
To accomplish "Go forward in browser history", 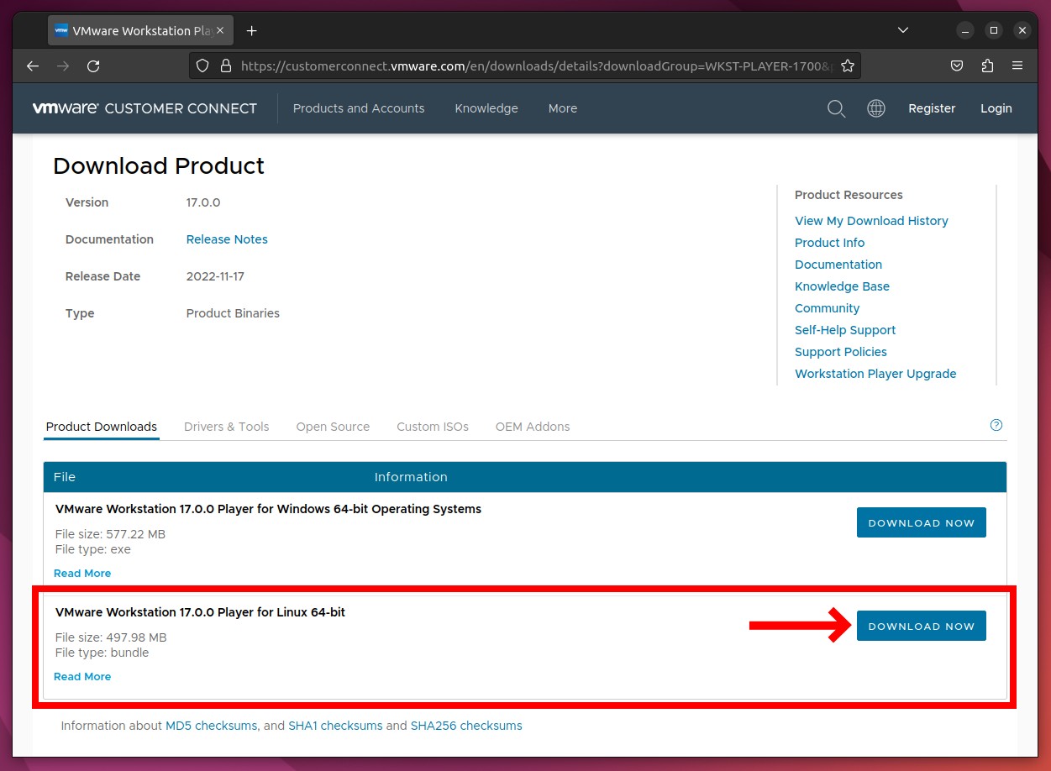I will pyautogui.click(x=63, y=66).
